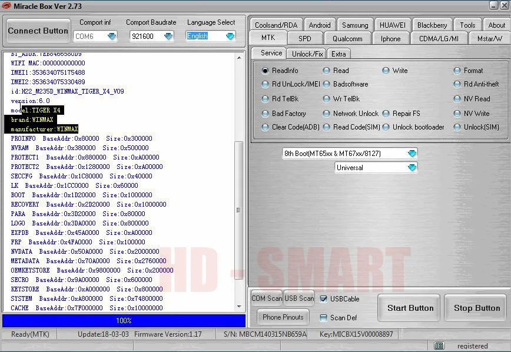Switch to the MTK tab
511x352 pixels.
point(268,38)
